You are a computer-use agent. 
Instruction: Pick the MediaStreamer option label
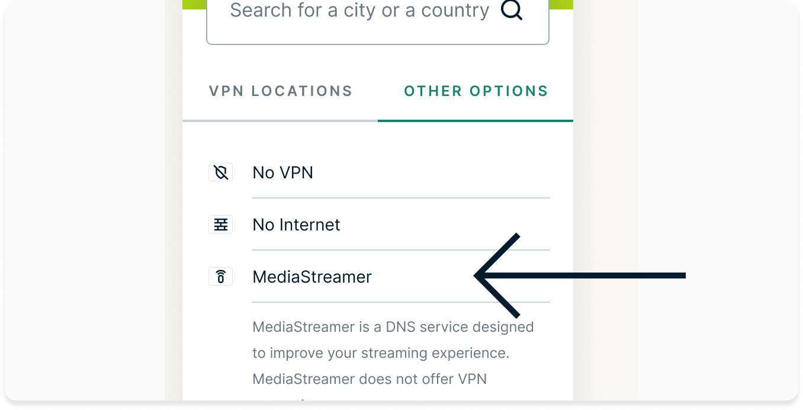tap(312, 277)
